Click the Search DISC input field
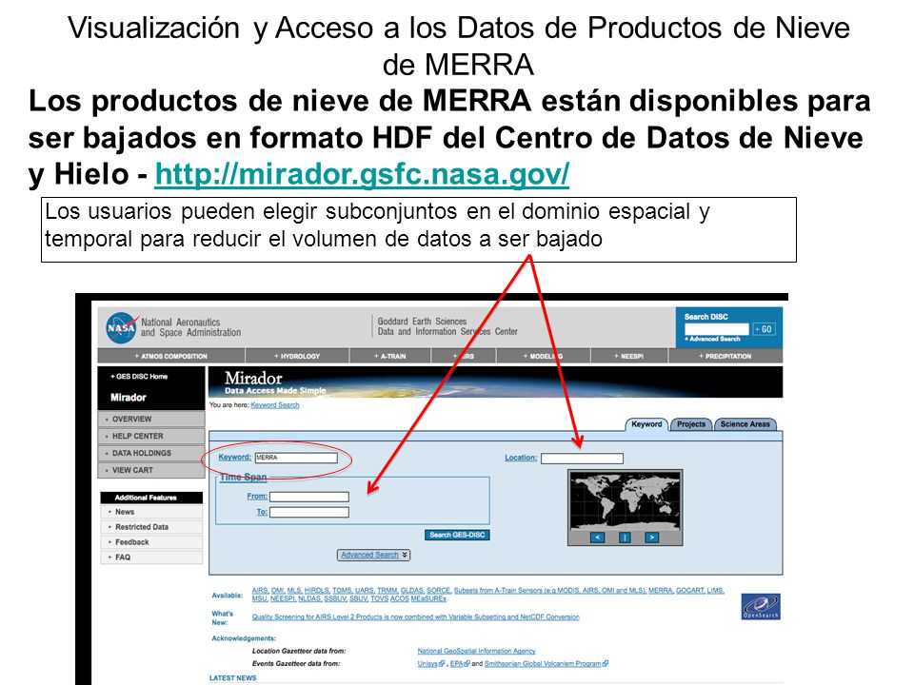Viewport: 914px width, 685px height. pyautogui.click(x=716, y=329)
